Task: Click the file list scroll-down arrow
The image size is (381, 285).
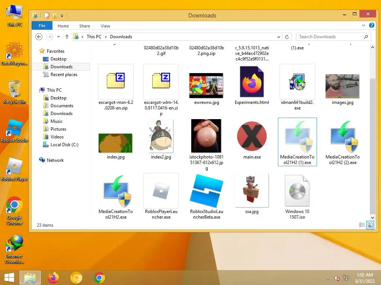Action: (372, 217)
